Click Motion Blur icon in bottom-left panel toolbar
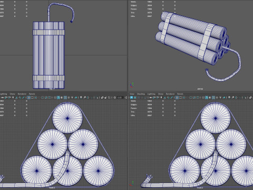The image size is (253, 190). 84,98
